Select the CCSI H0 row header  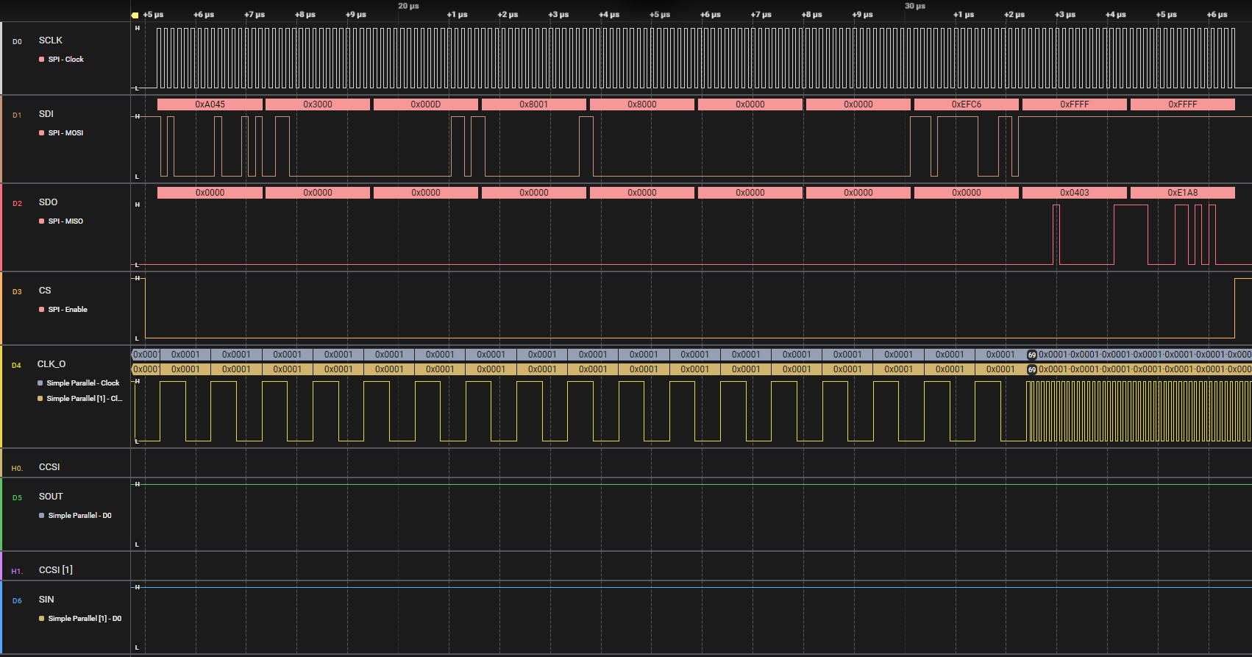point(49,467)
